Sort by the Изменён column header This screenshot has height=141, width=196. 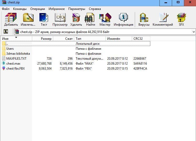[119, 38]
